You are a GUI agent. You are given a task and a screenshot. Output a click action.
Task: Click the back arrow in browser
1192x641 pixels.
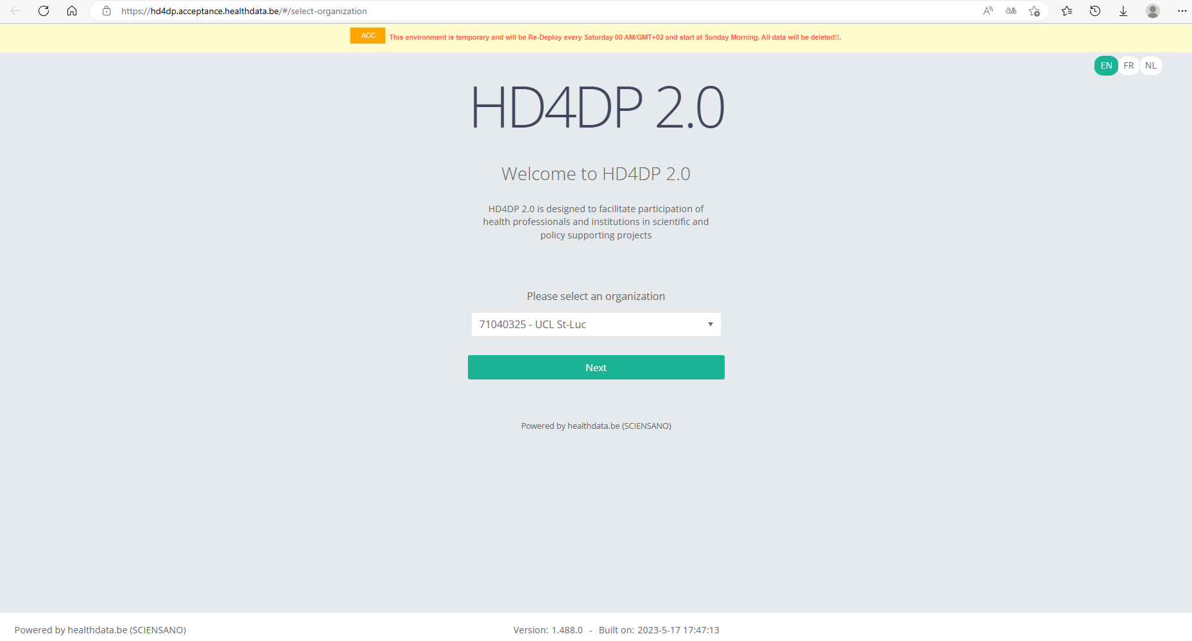[15, 11]
